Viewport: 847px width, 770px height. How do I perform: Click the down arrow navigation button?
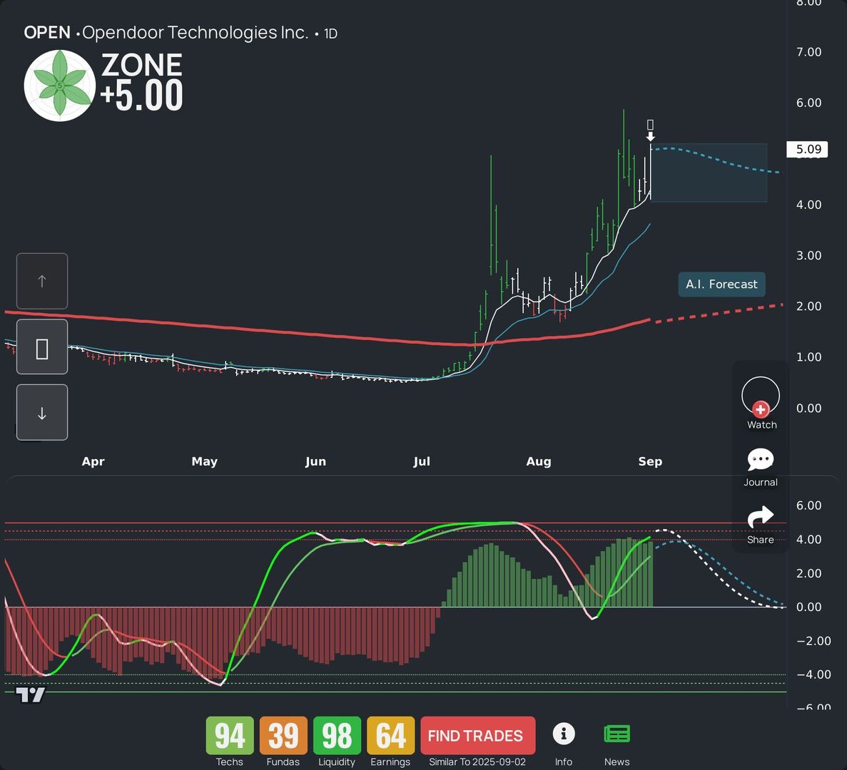[x=42, y=413]
